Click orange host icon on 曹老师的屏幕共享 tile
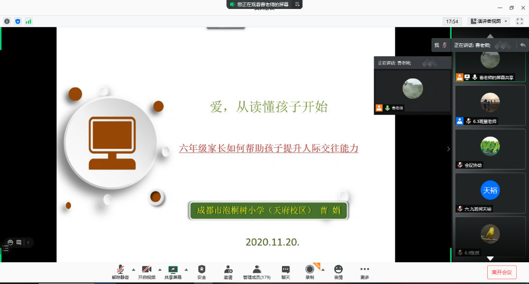 [460, 77]
